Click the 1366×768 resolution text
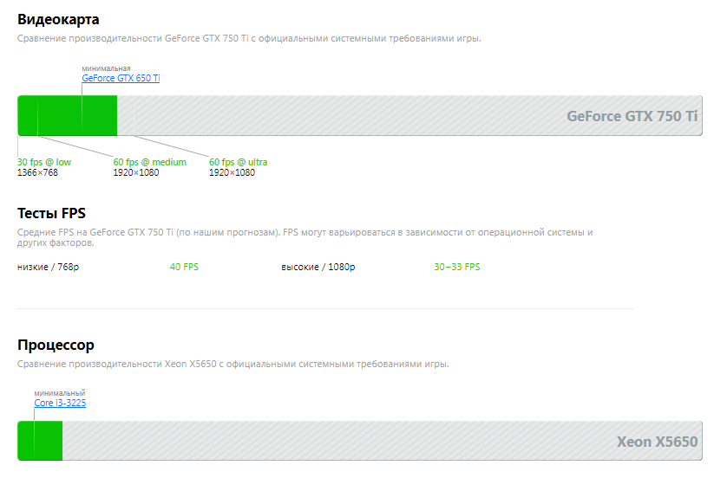The width and height of the screenshot is (714, 478). point(38,172)
